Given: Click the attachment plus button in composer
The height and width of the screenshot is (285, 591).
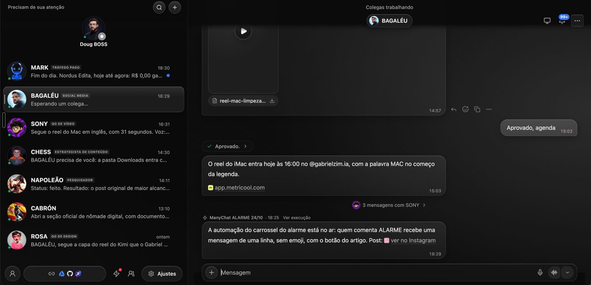Looking at the screenshot, I should tap(211, 272).
